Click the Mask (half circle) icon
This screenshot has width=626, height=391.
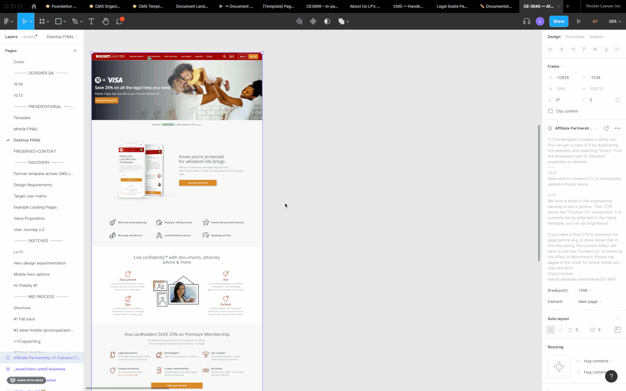pos(327,21)
